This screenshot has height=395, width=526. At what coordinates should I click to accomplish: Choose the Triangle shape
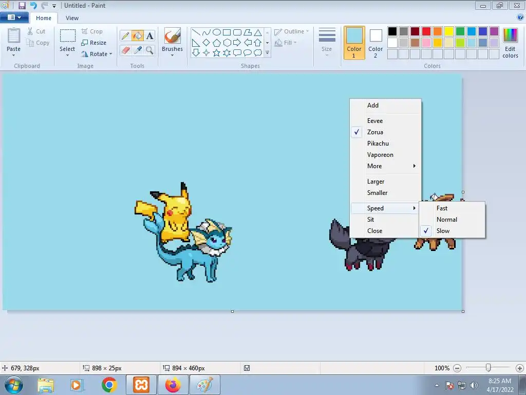coord(258,32)
